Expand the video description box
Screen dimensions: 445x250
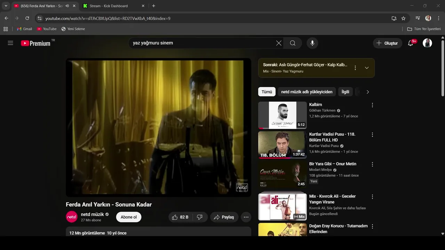159,232
